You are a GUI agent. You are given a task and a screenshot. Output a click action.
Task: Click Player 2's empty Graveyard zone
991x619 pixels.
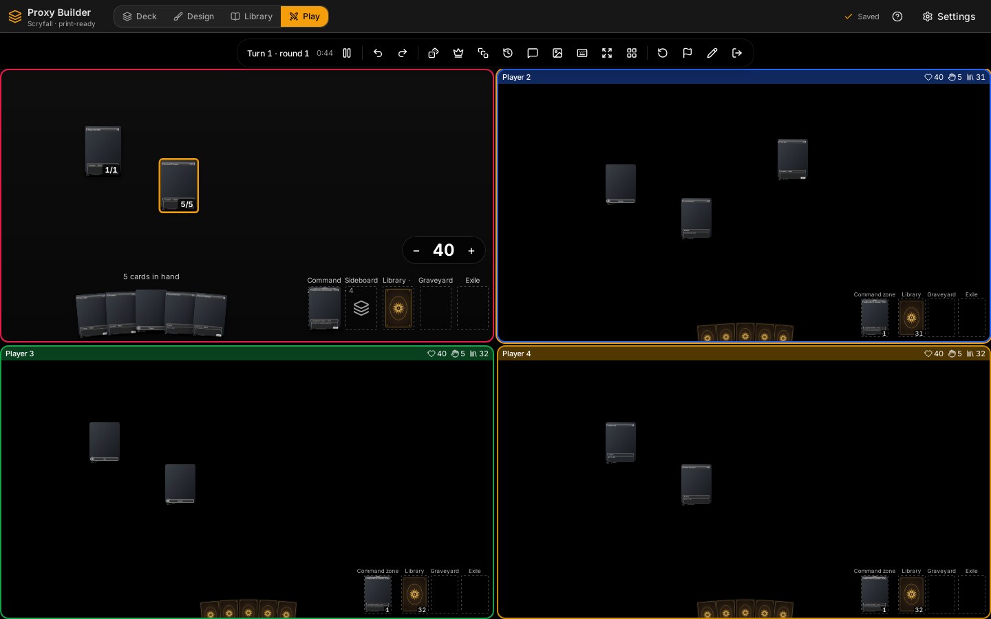[941, 318]
